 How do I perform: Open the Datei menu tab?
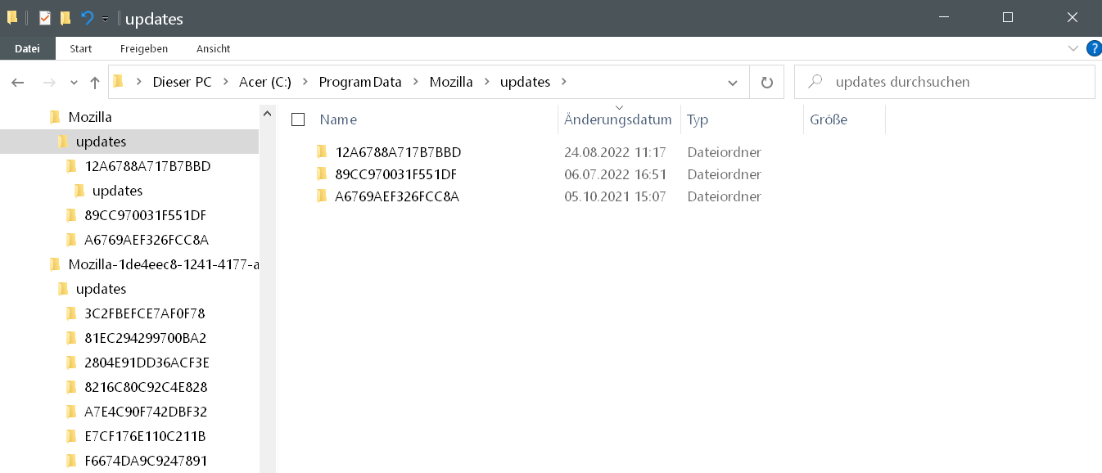click(27, 48)
